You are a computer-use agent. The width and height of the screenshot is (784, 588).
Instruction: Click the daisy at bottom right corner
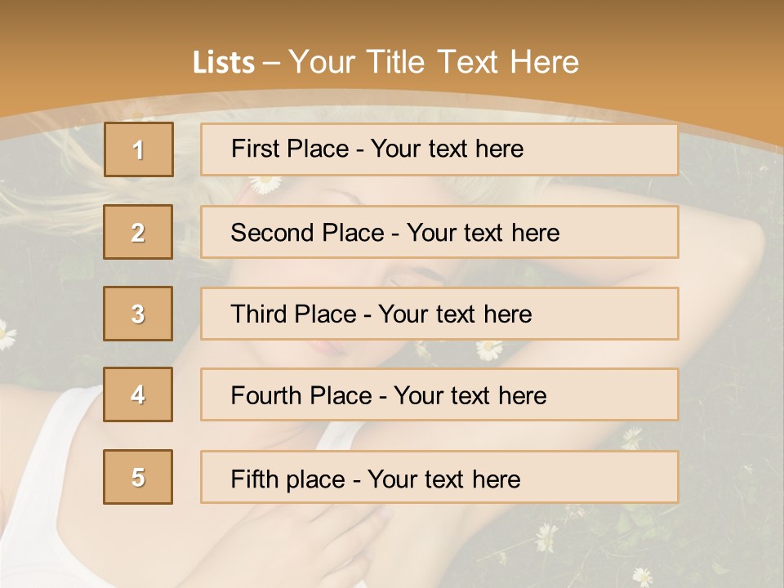pyautogui.click(x=643, y=576)
